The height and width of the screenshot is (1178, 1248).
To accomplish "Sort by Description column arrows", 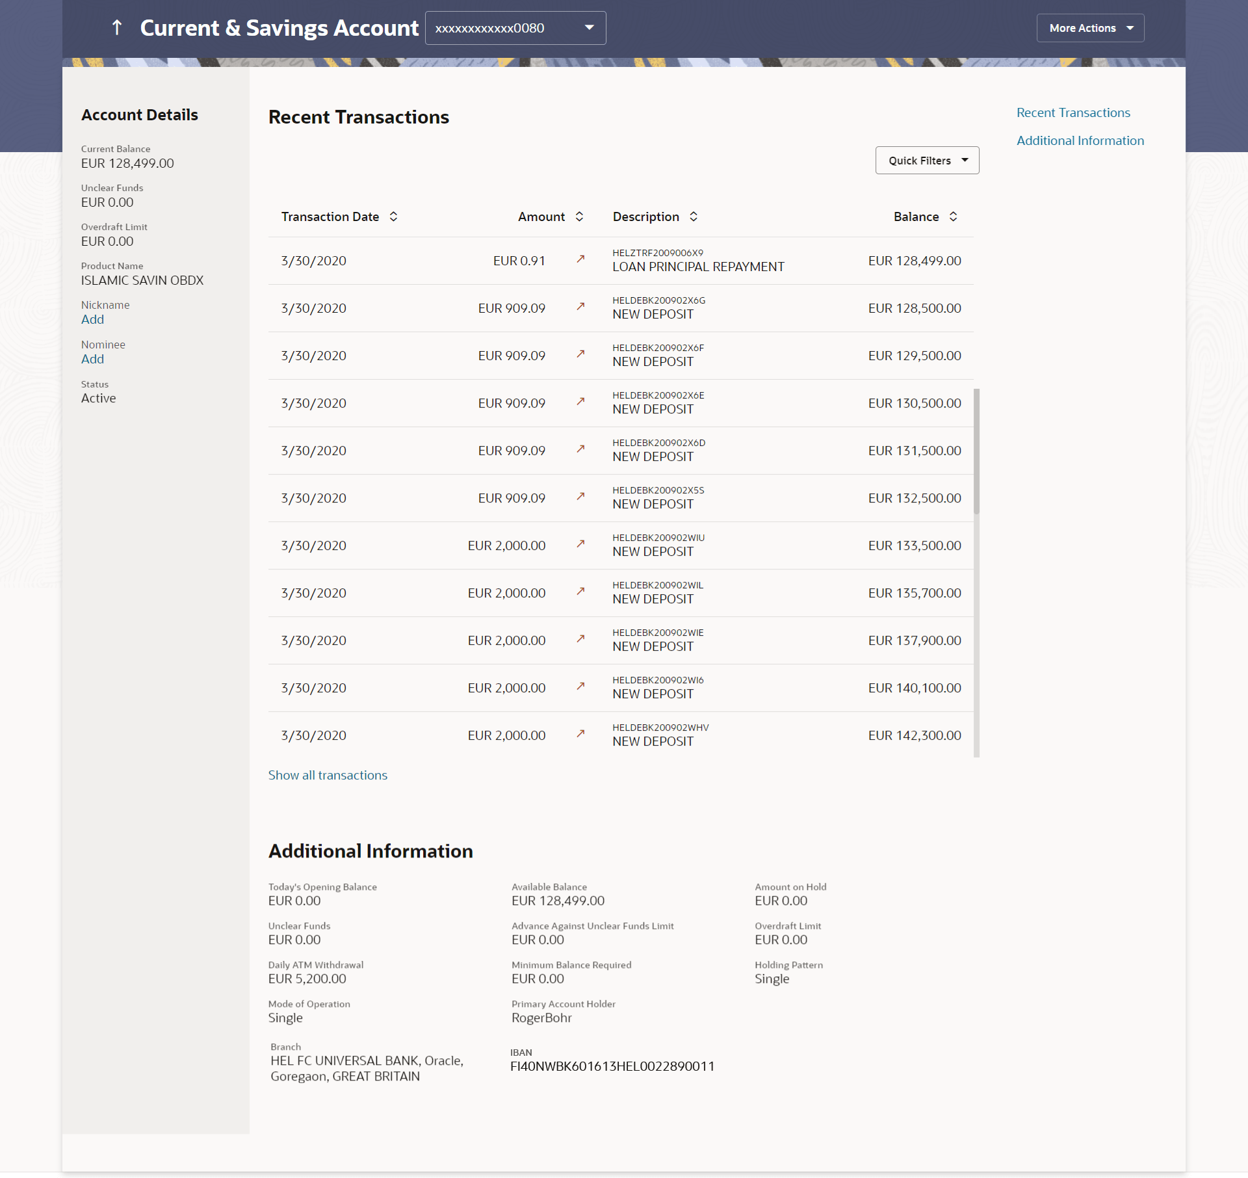I will [x=694, y=216].
